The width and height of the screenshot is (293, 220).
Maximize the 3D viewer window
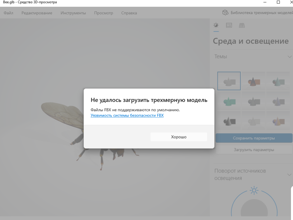click(278, 2)
